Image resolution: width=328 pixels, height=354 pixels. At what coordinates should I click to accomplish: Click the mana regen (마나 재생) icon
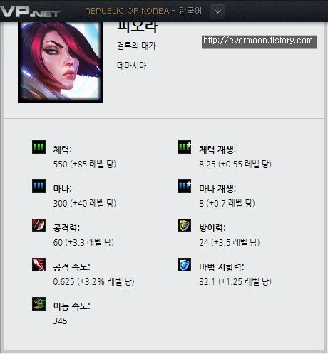click(184, 186)
